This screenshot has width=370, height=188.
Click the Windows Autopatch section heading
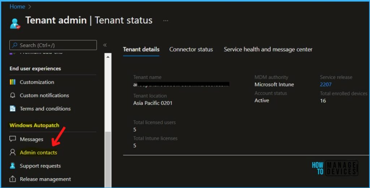coord(34,125)
